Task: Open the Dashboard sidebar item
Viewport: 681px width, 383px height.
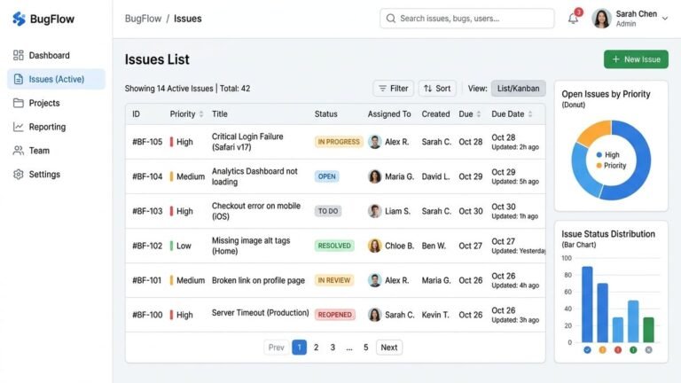Action: click(x=57, y=56)
